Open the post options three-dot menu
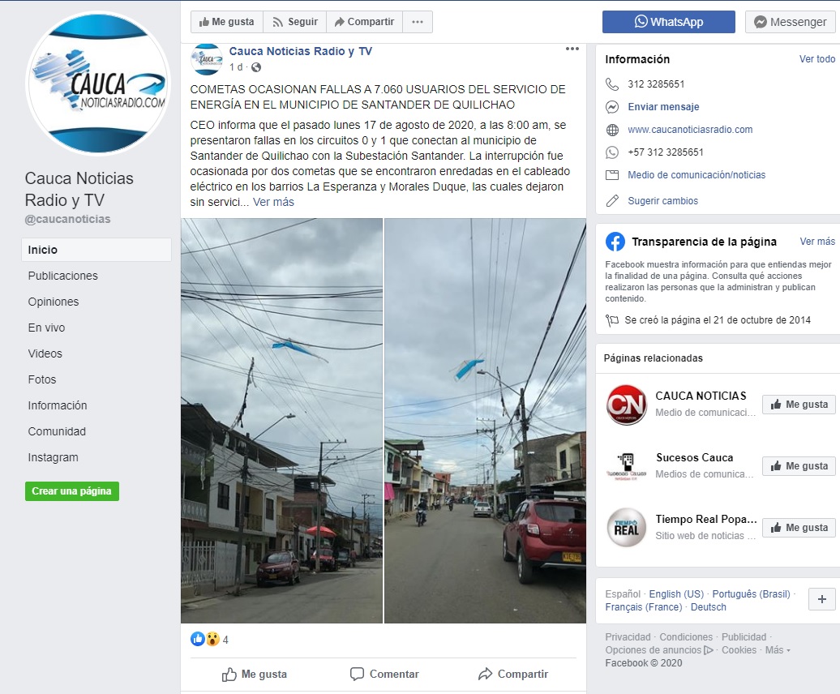The image size is (840, 694). coord(572,49)
